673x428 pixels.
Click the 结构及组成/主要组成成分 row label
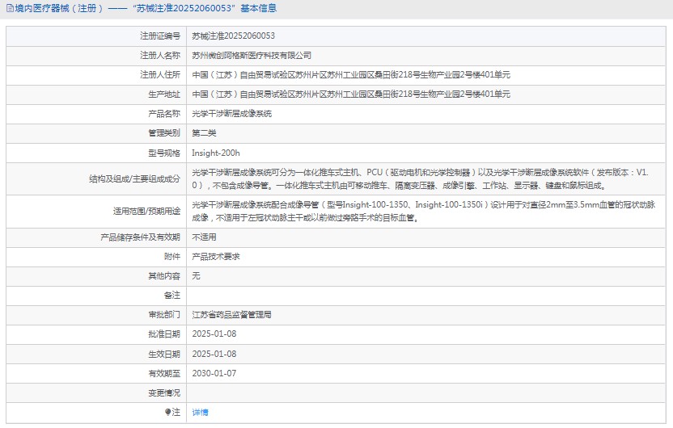(x=134, y=178)
